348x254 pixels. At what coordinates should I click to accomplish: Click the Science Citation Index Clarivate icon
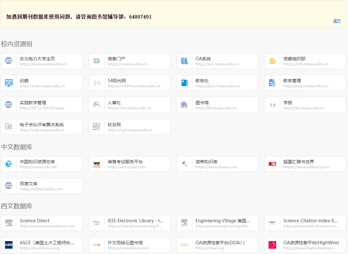click(272, 223)
